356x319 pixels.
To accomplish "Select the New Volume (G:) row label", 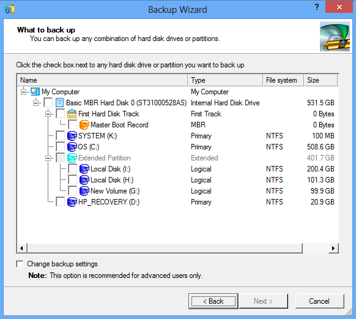I will tap(115, 191).
